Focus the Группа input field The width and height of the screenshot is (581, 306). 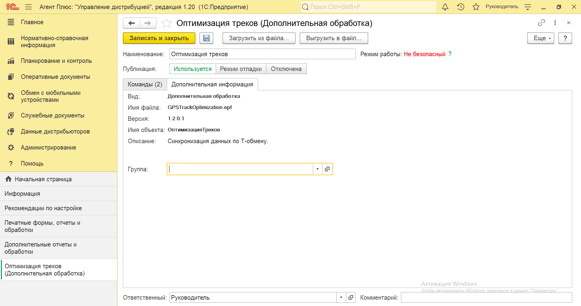(x=240, y=169)
